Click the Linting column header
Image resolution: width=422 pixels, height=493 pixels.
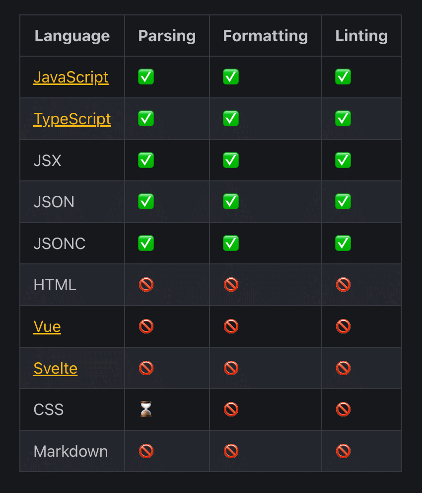tap(361, 35)
